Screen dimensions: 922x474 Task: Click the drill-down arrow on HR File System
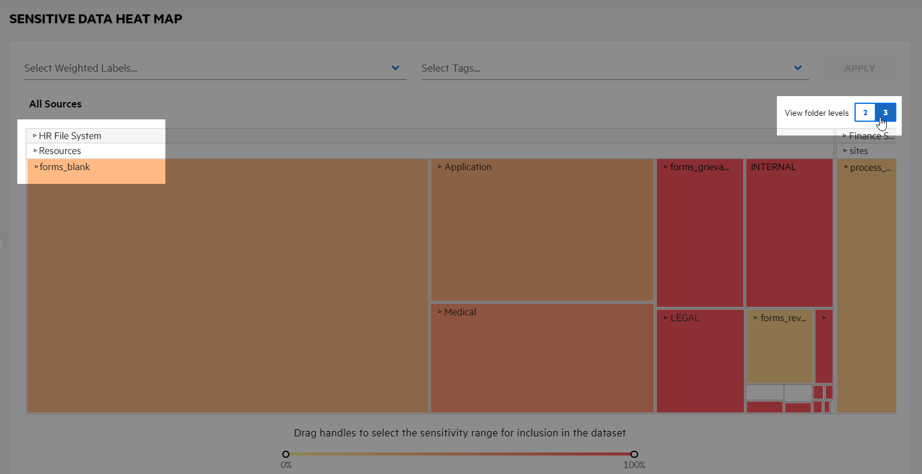pos(34,136)
